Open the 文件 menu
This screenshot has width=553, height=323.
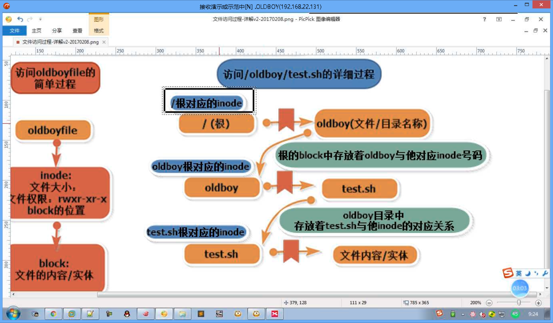click(x=14, y=31)
